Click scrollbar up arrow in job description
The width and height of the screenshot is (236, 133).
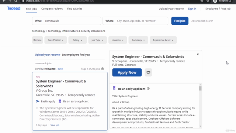pos(200,85)
